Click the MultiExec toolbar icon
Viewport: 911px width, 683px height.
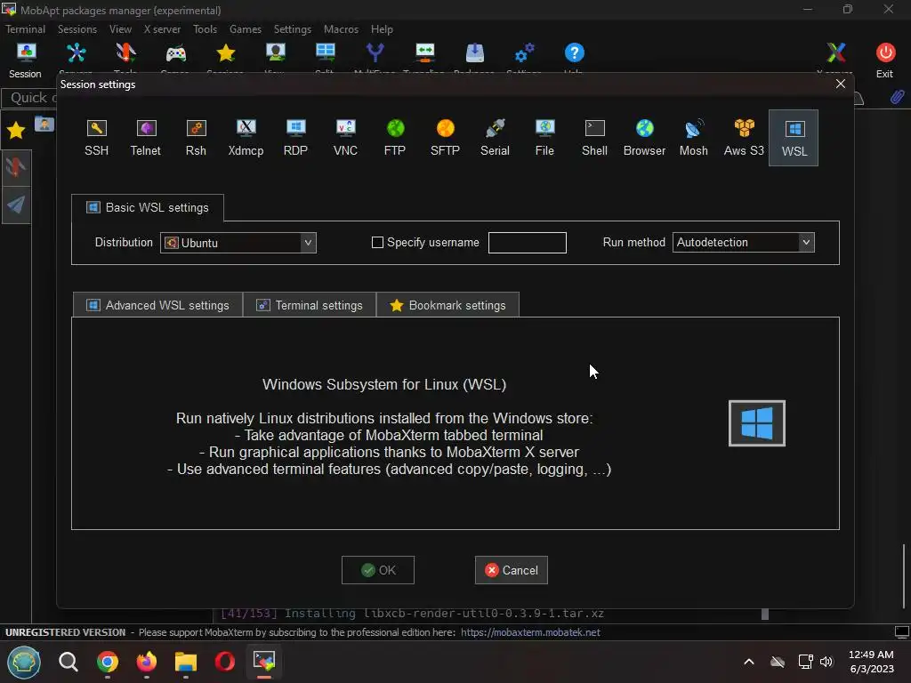[x=375, y=53]
